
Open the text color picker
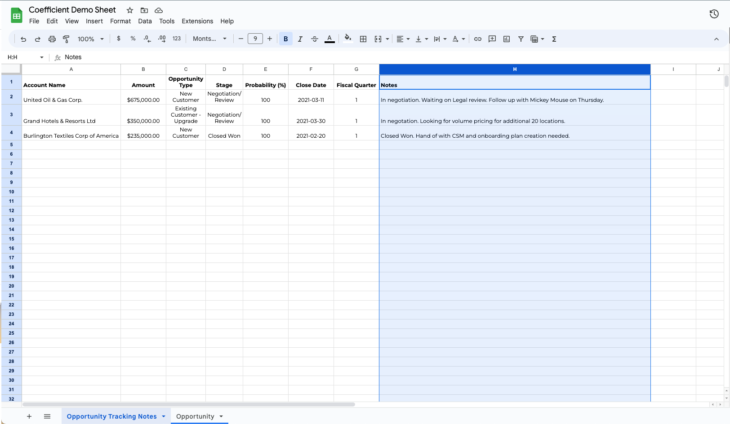[329, 39]
